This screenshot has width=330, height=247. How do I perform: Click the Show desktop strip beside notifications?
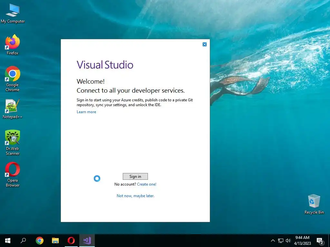point(329,241)
